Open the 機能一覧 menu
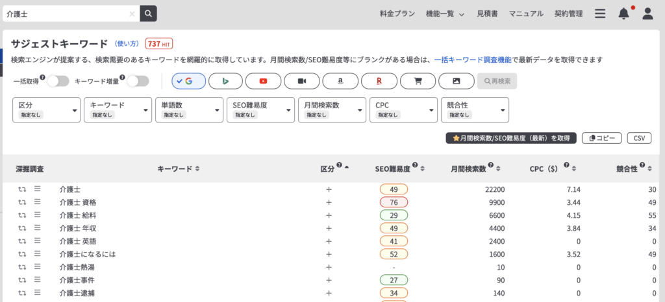The image size is (665, 302). [445, 14]
